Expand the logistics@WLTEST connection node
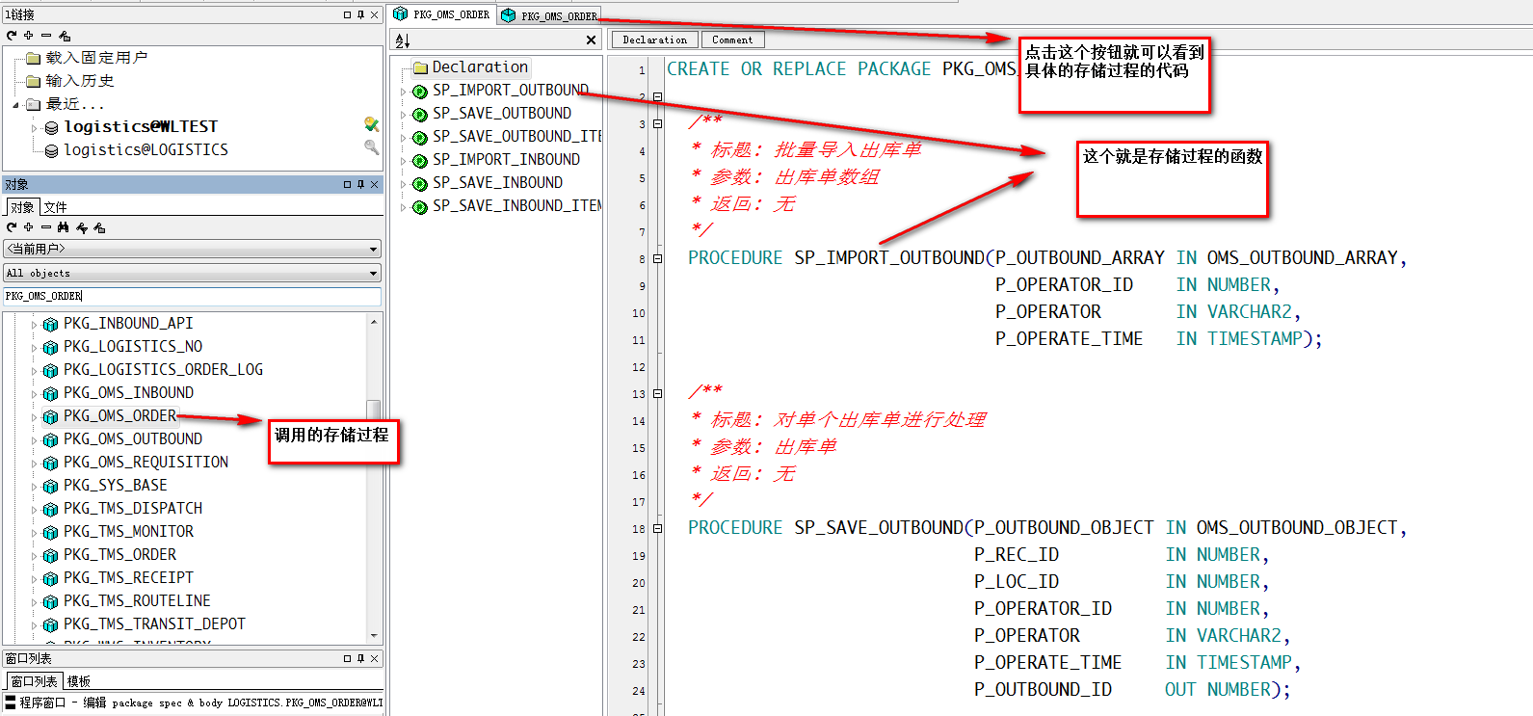The height and width of the screenshot is (716, 1533). [35, 127]
